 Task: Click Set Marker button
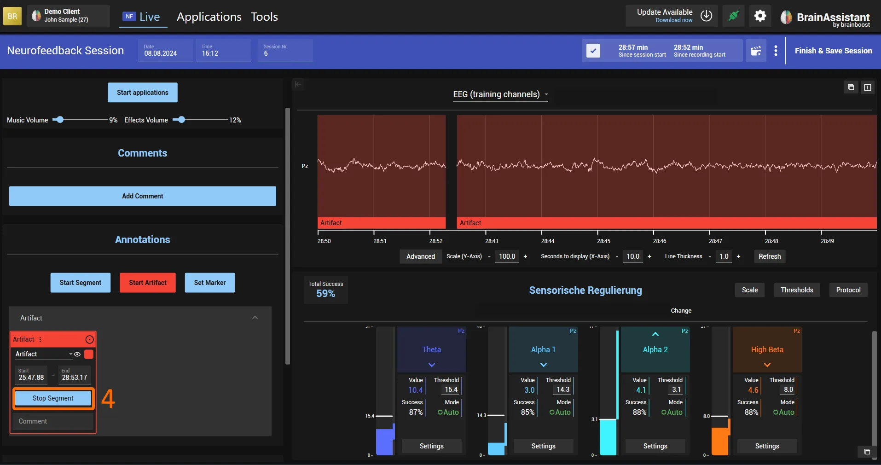[210, 283]
